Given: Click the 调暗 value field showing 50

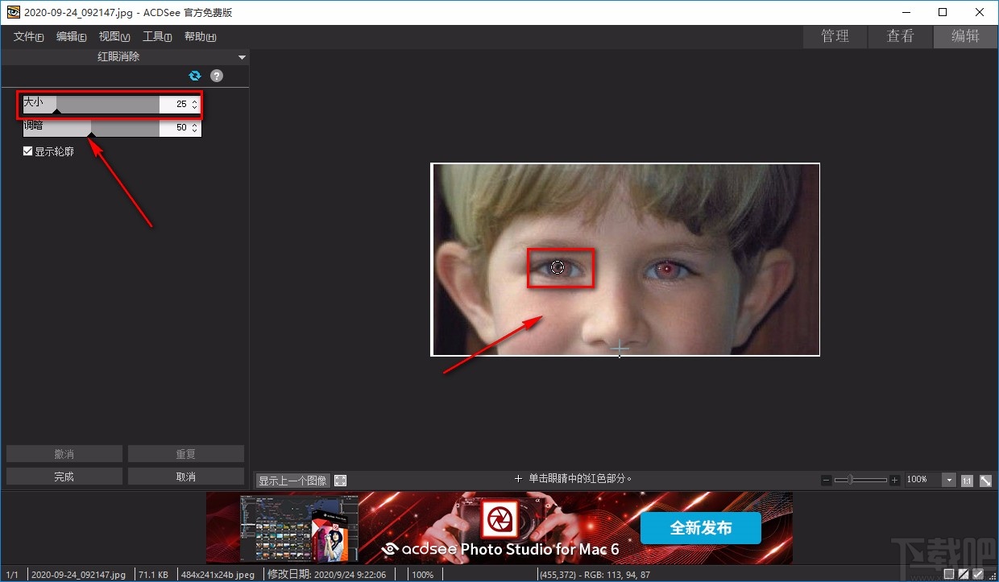Looking at the screenshot, I should pos(176,127).
